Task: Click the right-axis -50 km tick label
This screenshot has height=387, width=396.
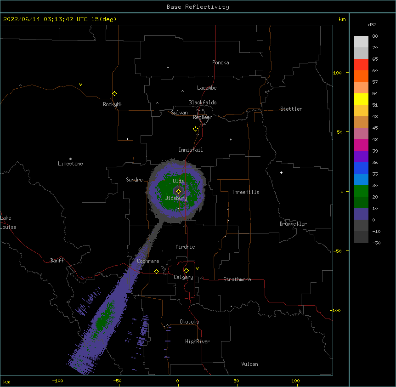Action: 337,251
